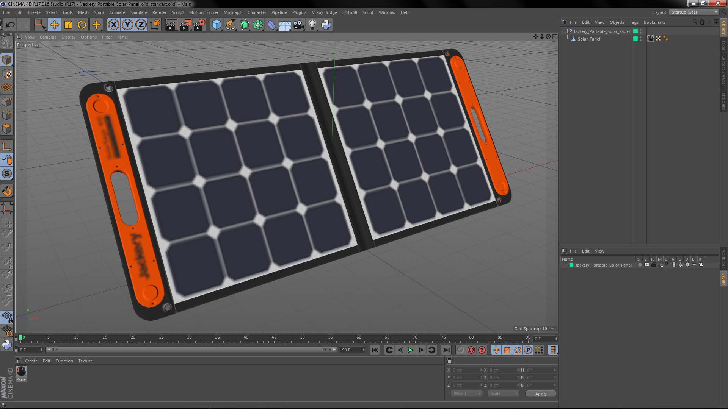Click the Scale dropdown next to World

point(502,393)
